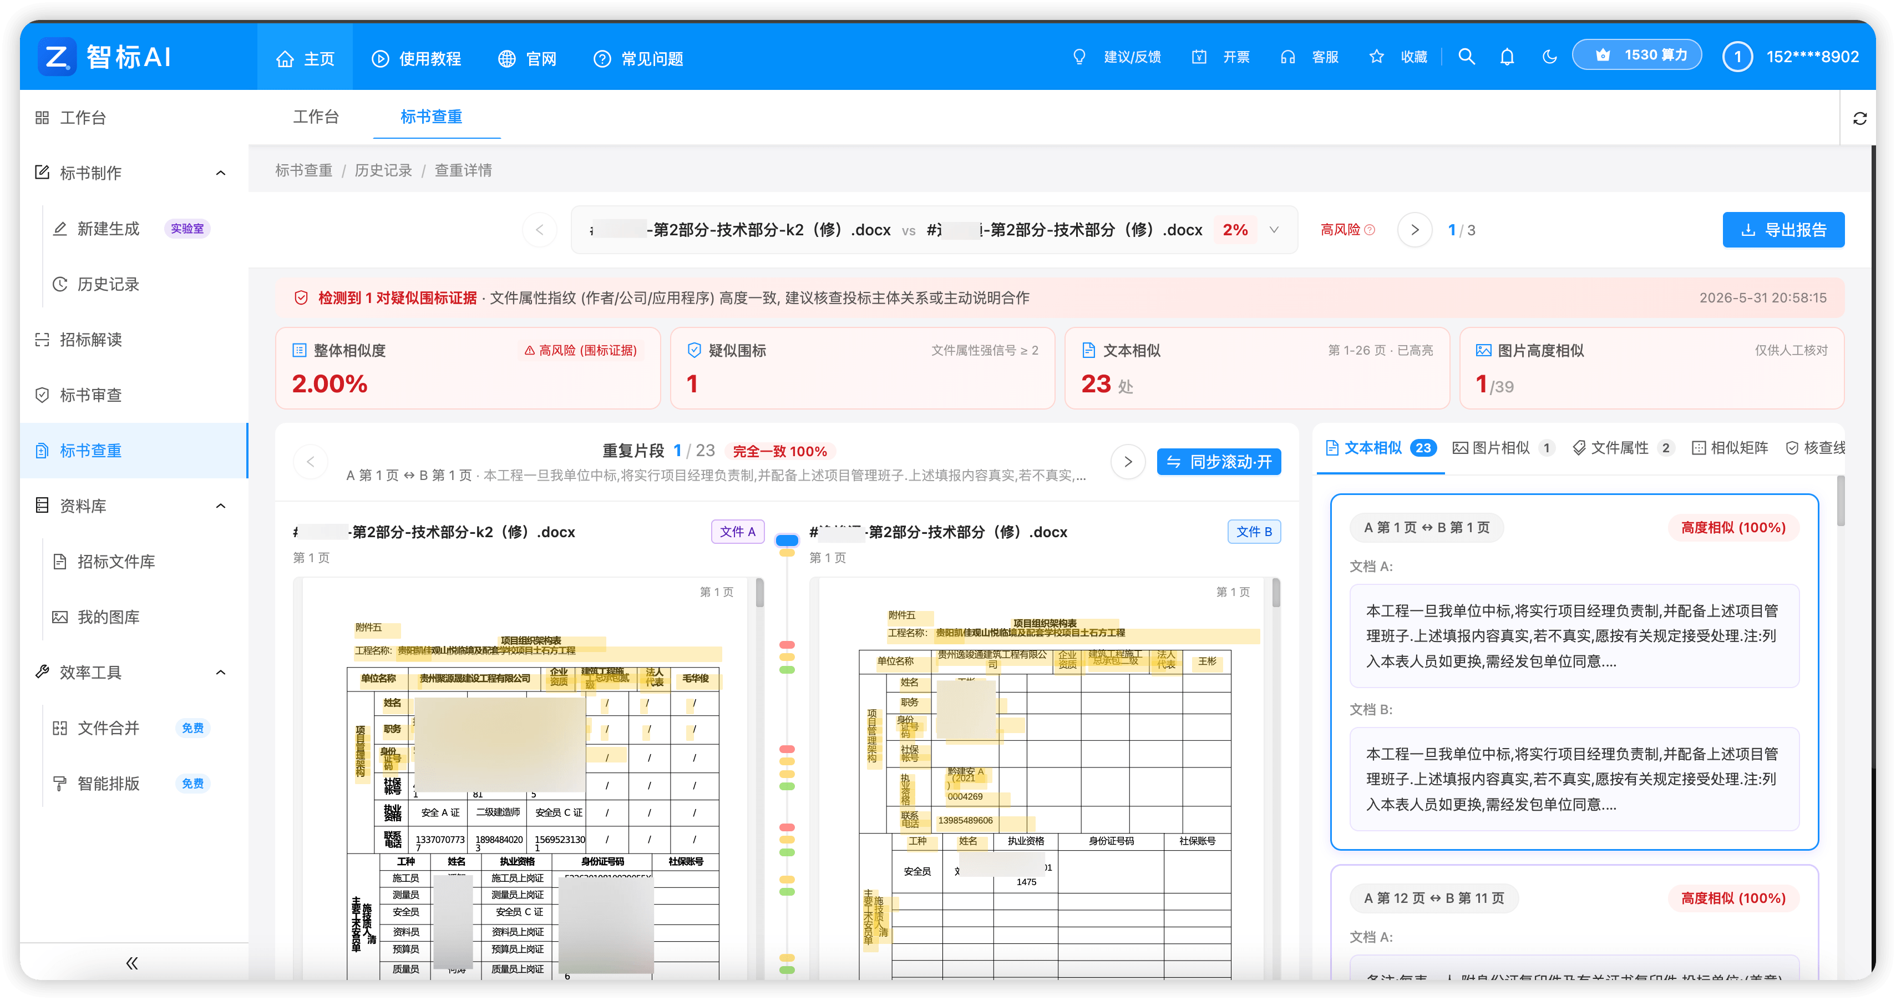Collapse the 效率工具 sidebar group
The image size is (1896, 1000).
pos(221,673)
